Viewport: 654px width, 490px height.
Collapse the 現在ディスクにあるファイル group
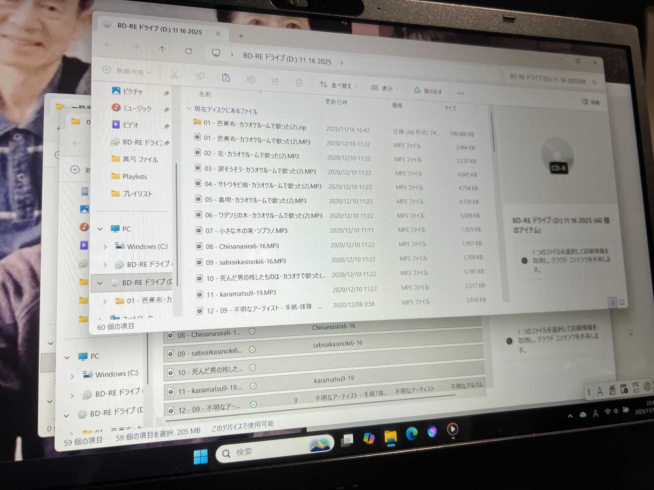189,109
